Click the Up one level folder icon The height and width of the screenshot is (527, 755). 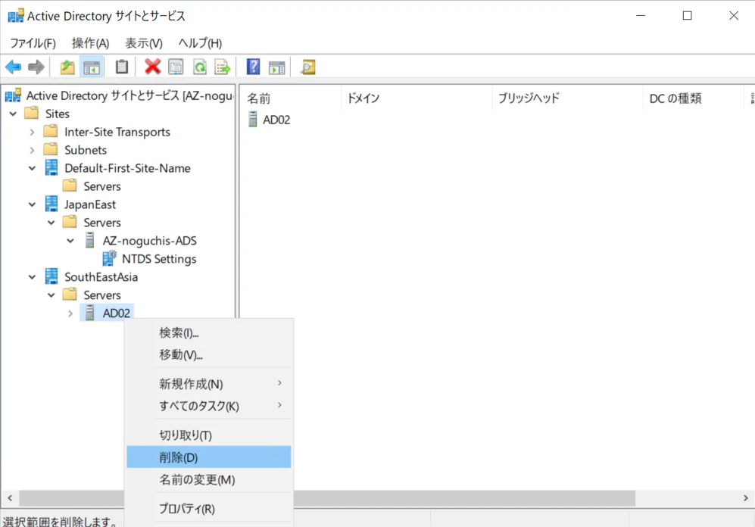[x=67, y=67]
